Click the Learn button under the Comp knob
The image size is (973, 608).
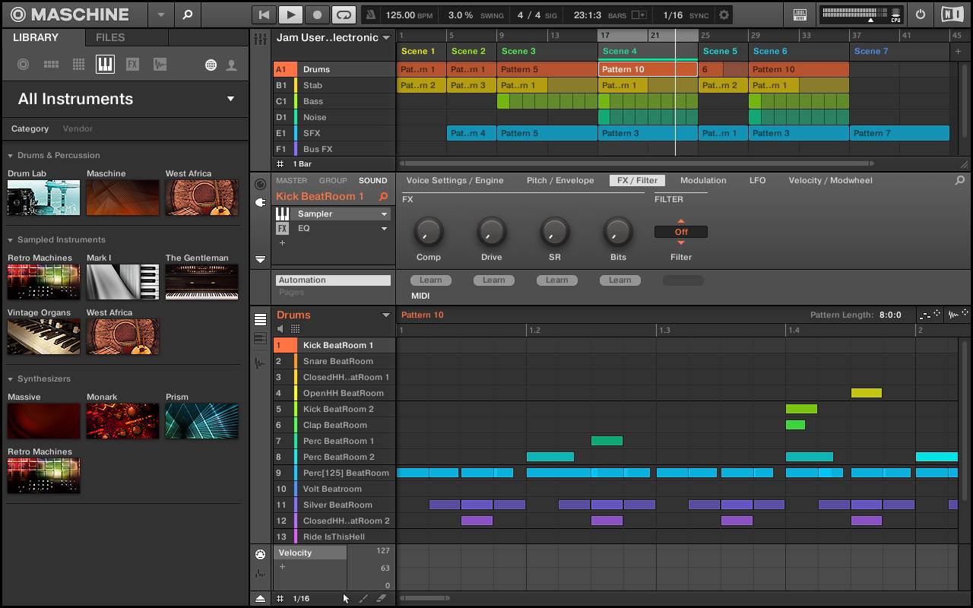[x=430, y=280]
